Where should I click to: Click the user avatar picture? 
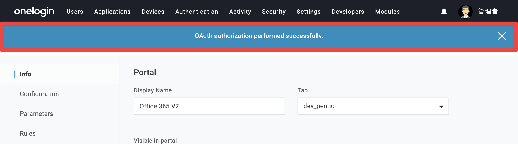pos(465,12)
